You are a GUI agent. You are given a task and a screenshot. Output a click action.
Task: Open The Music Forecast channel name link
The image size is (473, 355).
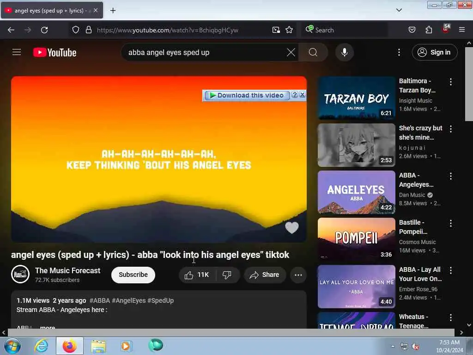67,270
